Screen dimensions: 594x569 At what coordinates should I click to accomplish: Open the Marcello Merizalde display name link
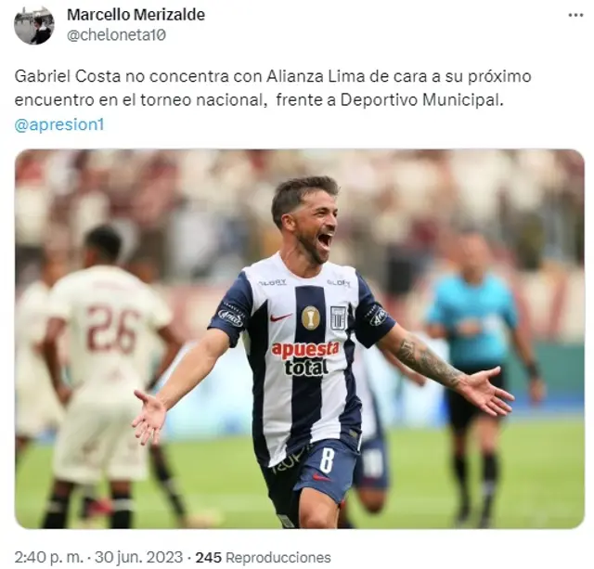click(136, 15)
